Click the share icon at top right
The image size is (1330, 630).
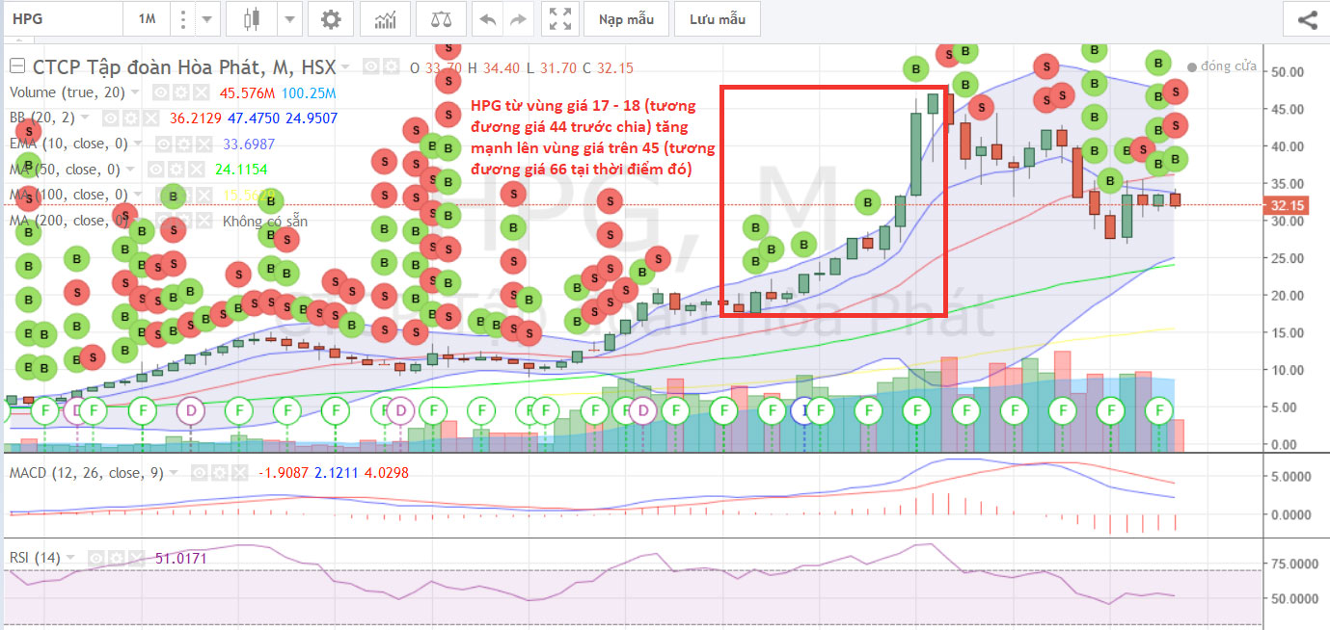tap(1308, 18)
